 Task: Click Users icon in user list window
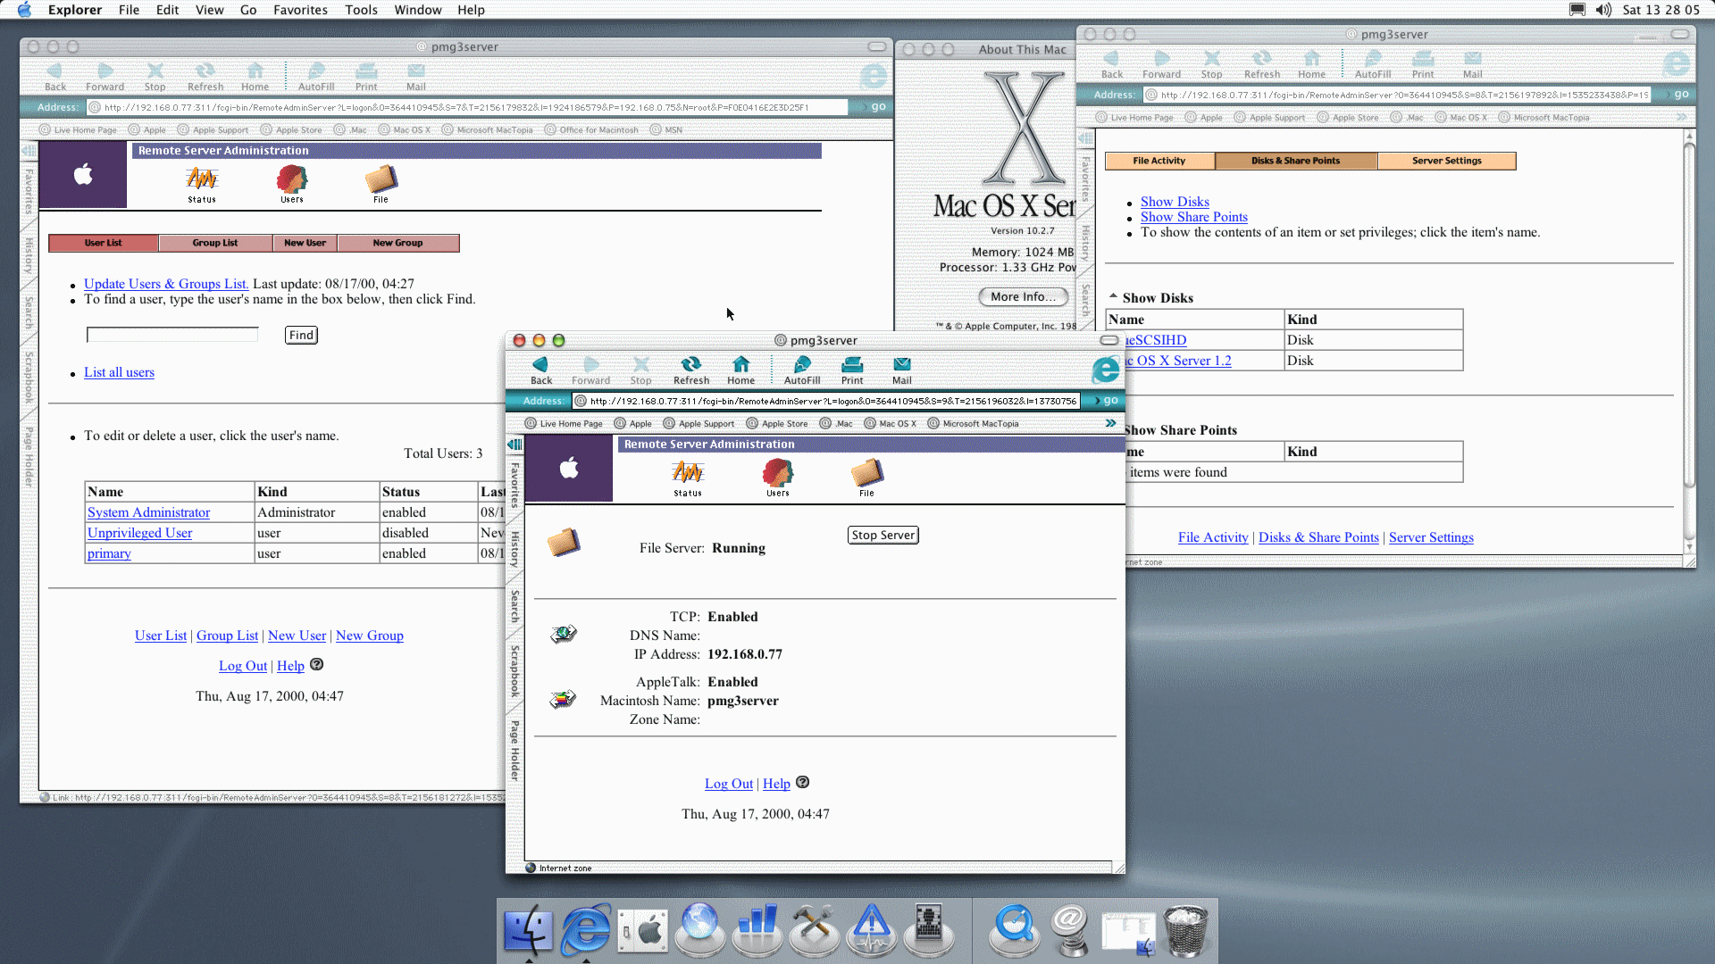pyautogui.click(x=292, y=184)
